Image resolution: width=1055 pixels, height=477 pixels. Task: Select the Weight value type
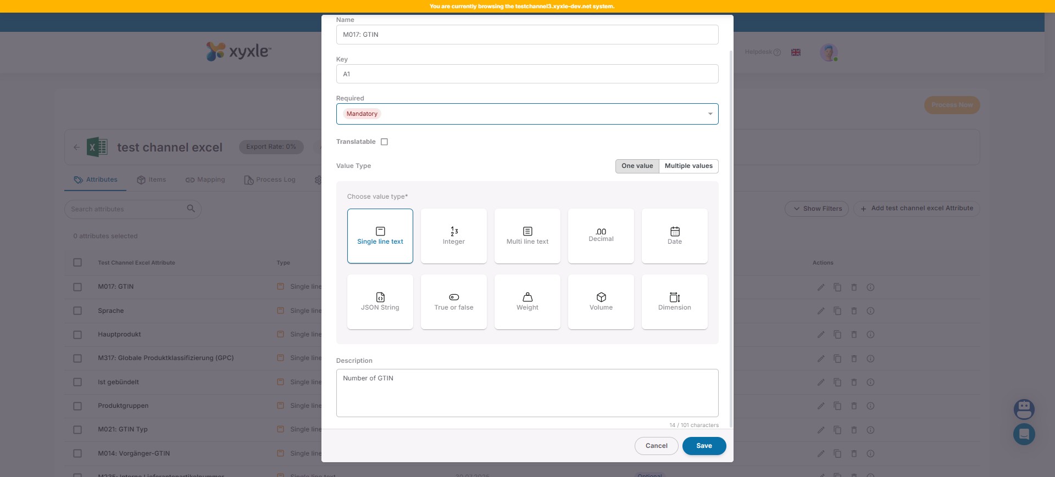click(x=527, y=302)
